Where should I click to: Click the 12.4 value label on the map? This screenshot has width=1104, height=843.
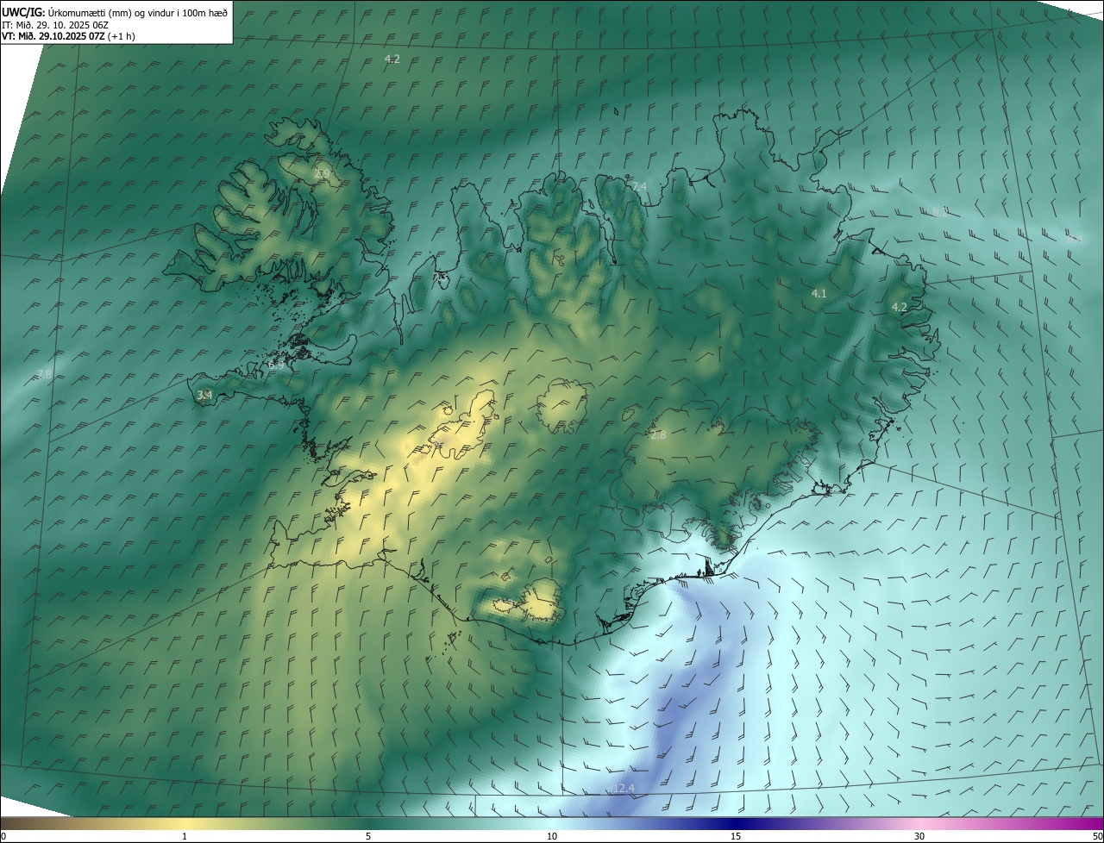624,789
